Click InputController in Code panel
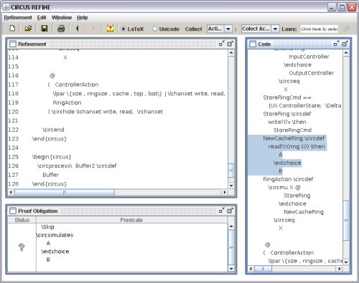 pos(309,57)
